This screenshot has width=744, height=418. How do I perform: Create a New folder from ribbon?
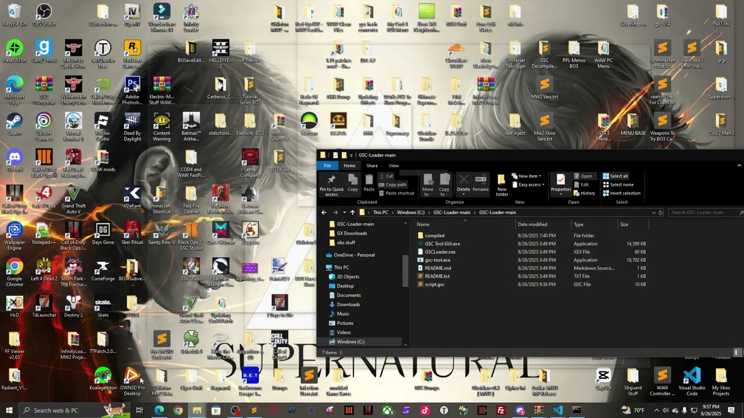[502, 185]
